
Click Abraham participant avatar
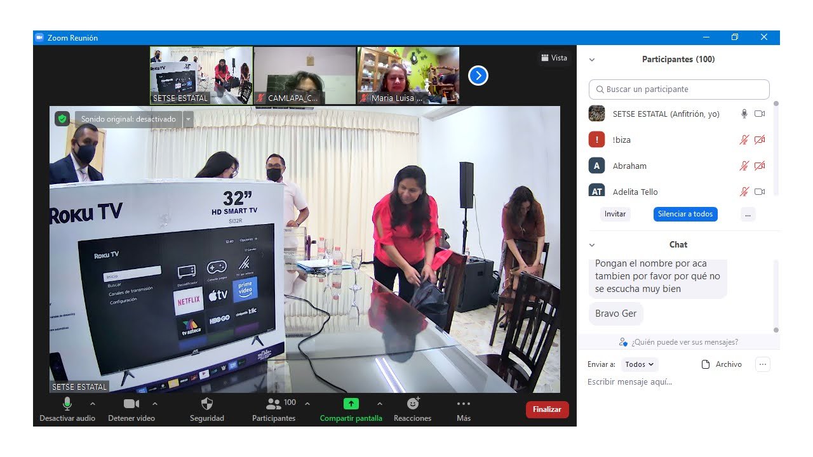coord(596,166)
